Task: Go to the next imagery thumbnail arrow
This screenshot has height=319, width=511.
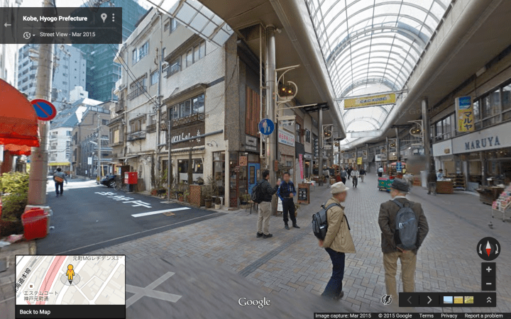Action: tap(429, 300)
